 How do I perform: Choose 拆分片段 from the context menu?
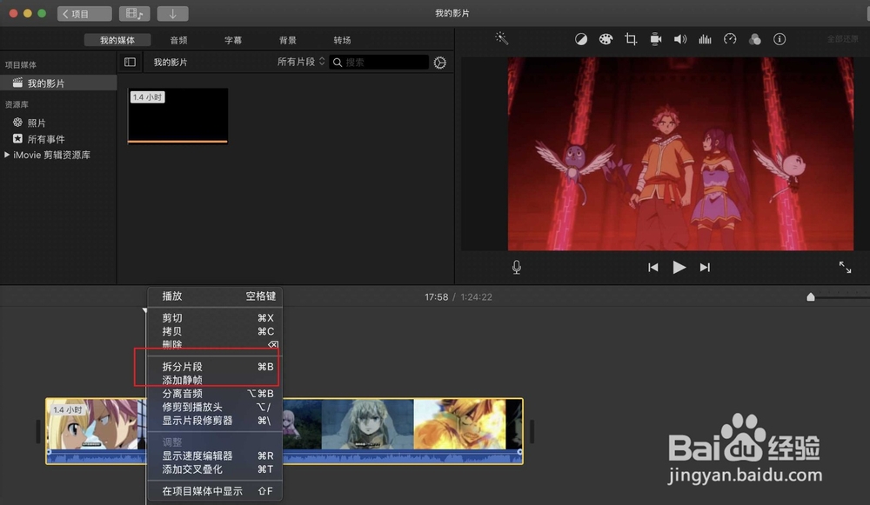coord(215,367)
